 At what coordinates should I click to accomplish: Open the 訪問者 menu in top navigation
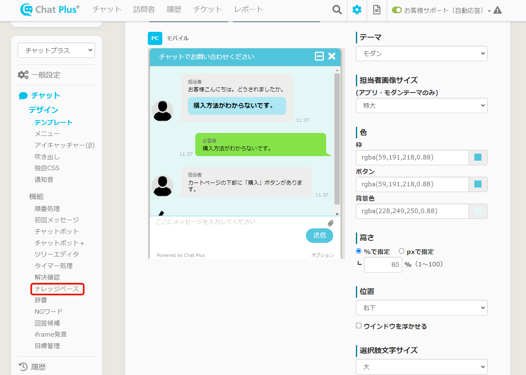pos(144,9)
